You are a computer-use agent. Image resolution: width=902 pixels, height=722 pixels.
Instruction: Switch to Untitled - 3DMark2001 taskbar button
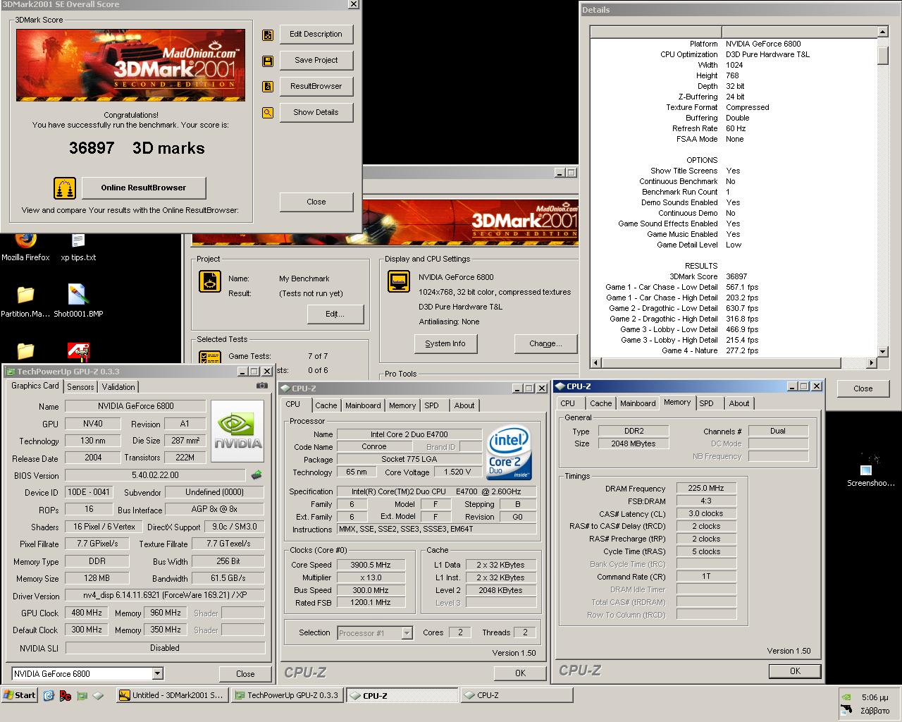(171, 695)
